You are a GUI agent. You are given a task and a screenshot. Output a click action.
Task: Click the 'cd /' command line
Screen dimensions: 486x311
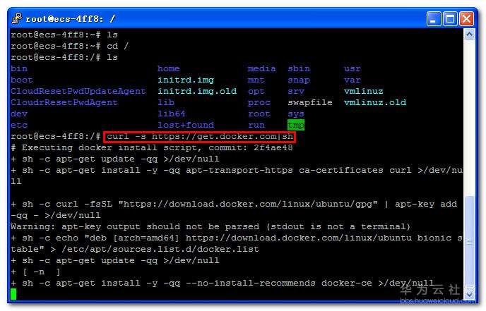pos(117,46)
